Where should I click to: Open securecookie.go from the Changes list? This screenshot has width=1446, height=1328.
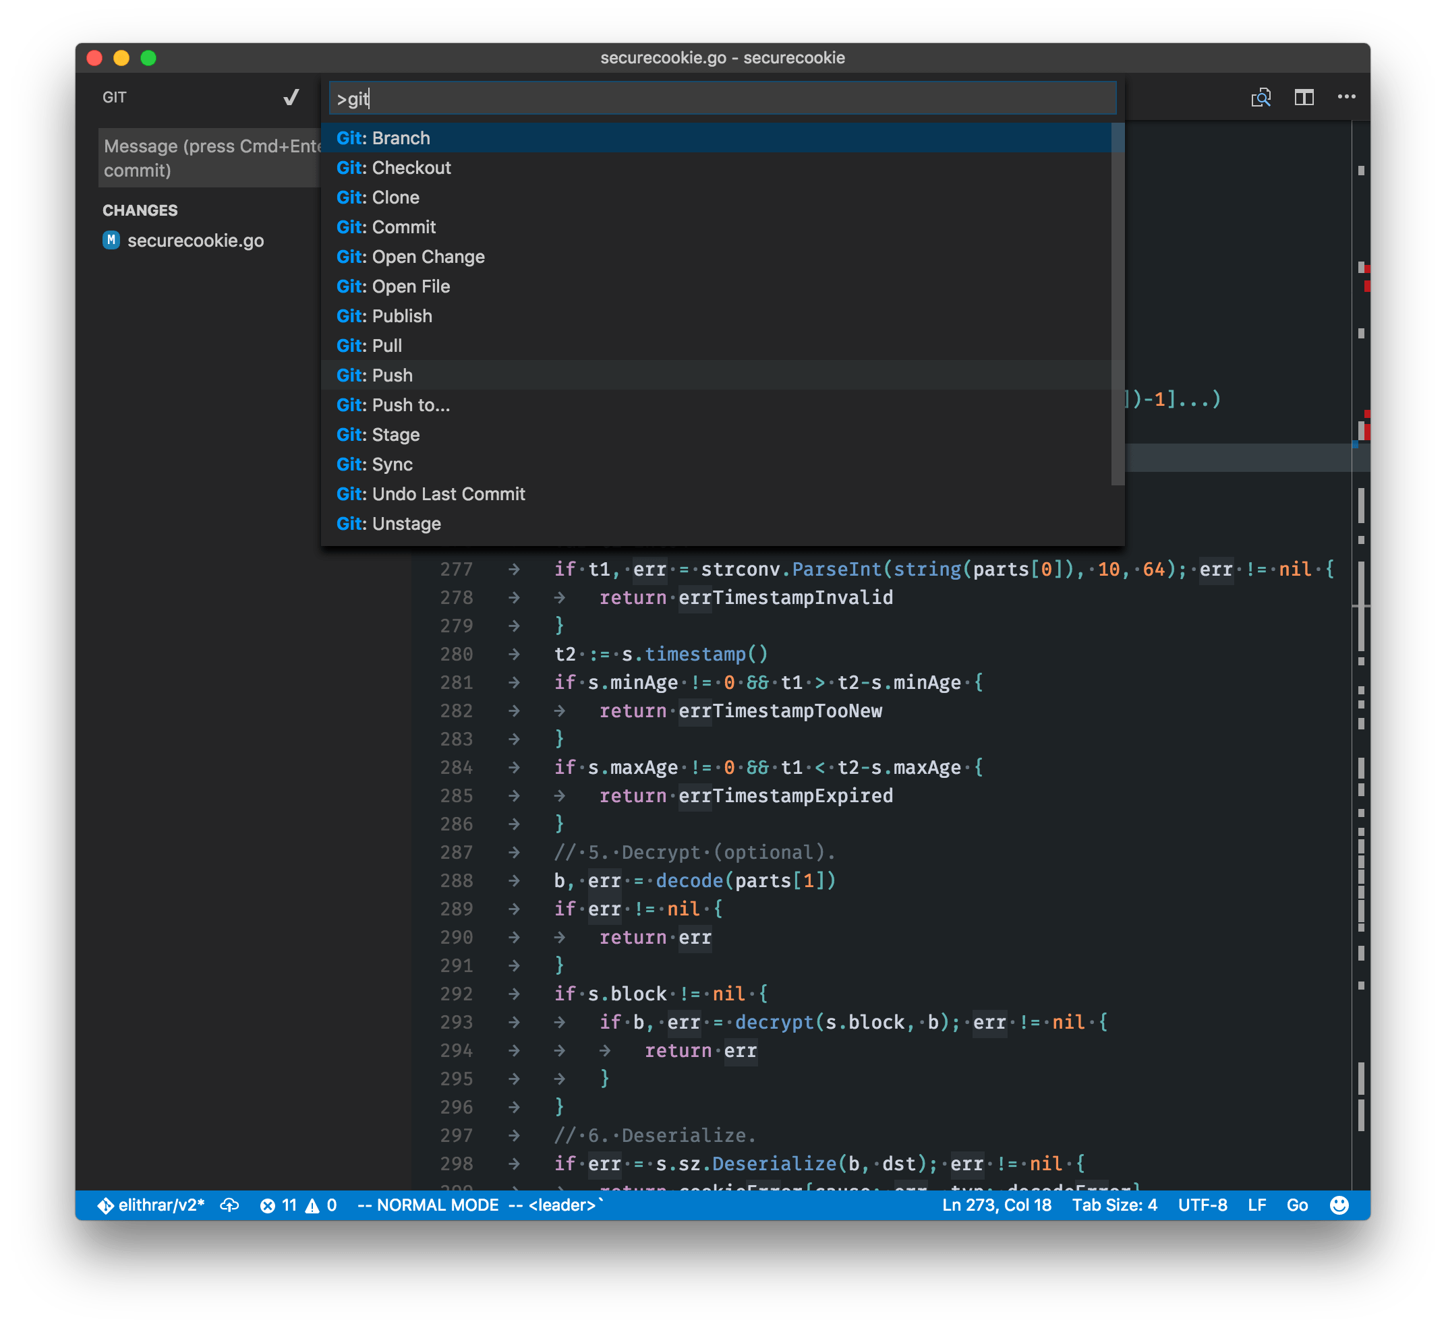[196, 241]
